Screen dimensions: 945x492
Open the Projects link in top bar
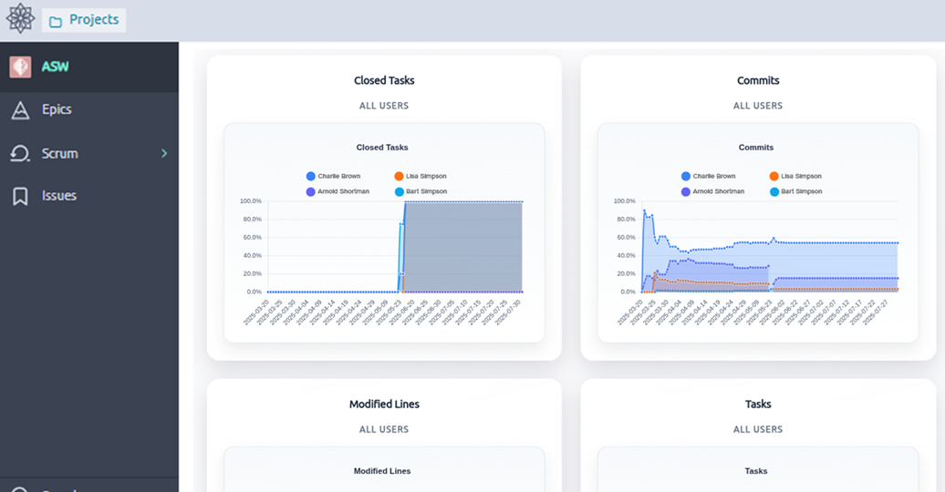click(93, 20)
